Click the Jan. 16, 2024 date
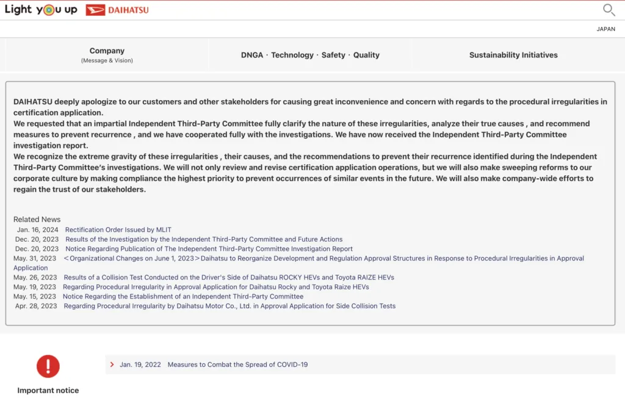This screenshot has height=404, width=625. point(37,230)
